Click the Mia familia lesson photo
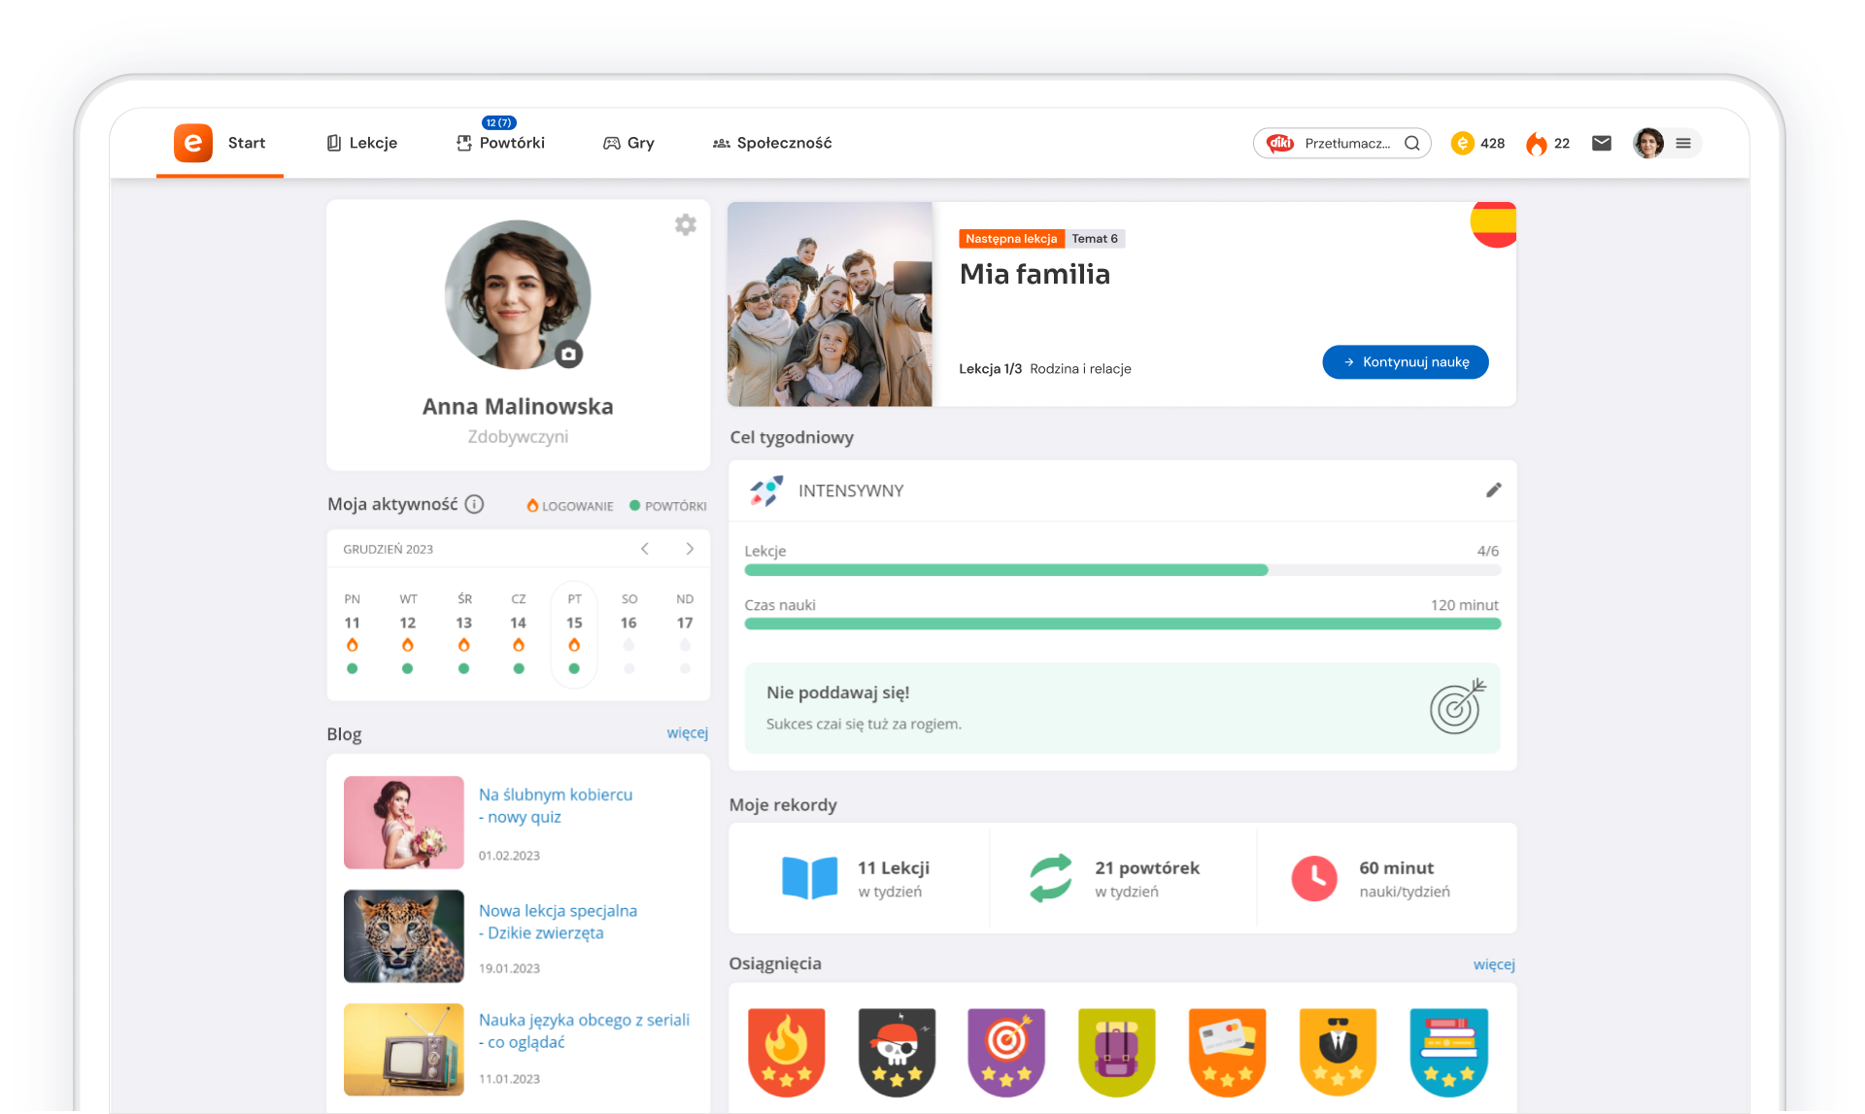 [x=830, y=304]
